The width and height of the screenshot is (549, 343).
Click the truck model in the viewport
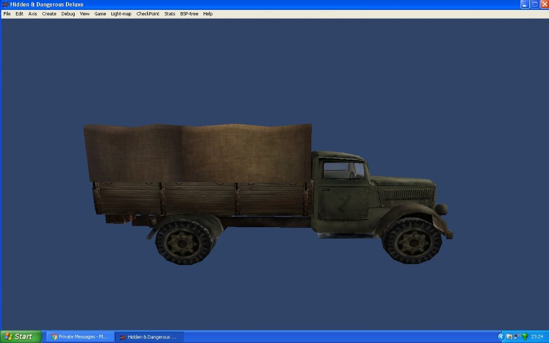click(268, 194)
